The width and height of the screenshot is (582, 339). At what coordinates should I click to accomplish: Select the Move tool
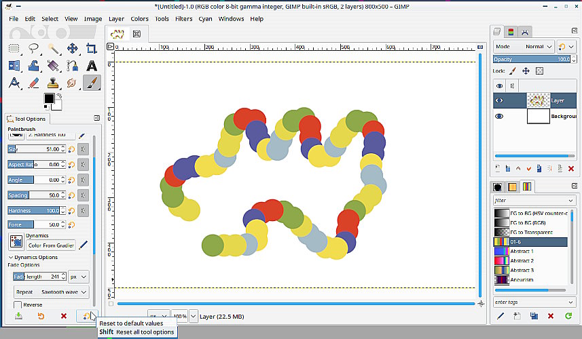[72, 48]
